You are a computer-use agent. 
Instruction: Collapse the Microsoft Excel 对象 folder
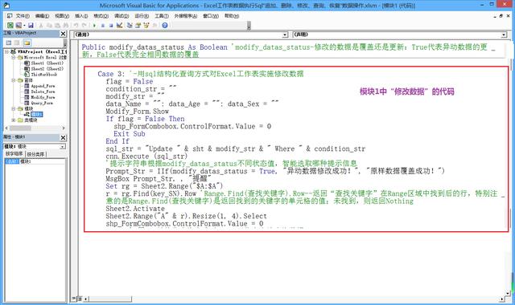(x=14, y=57)
